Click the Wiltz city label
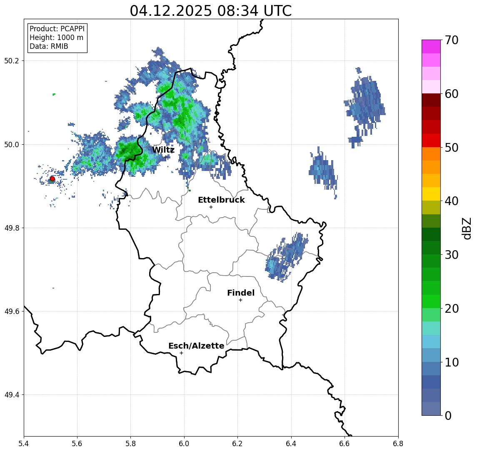This screenshot has width=477, height=452. (x=163, y=150)
